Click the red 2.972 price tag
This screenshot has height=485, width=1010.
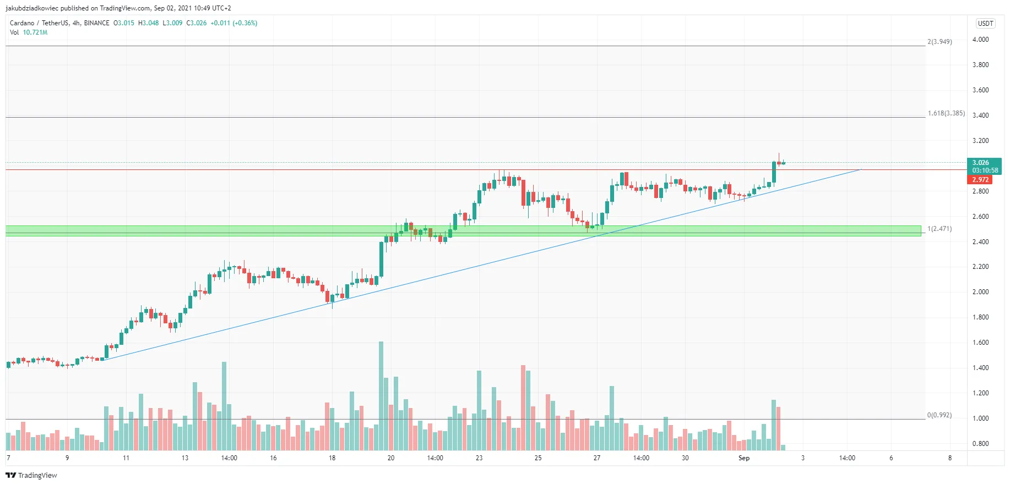coord(980,180)
